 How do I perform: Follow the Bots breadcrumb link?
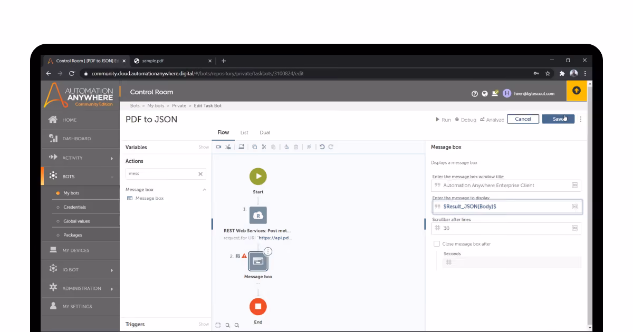(135, 106)
